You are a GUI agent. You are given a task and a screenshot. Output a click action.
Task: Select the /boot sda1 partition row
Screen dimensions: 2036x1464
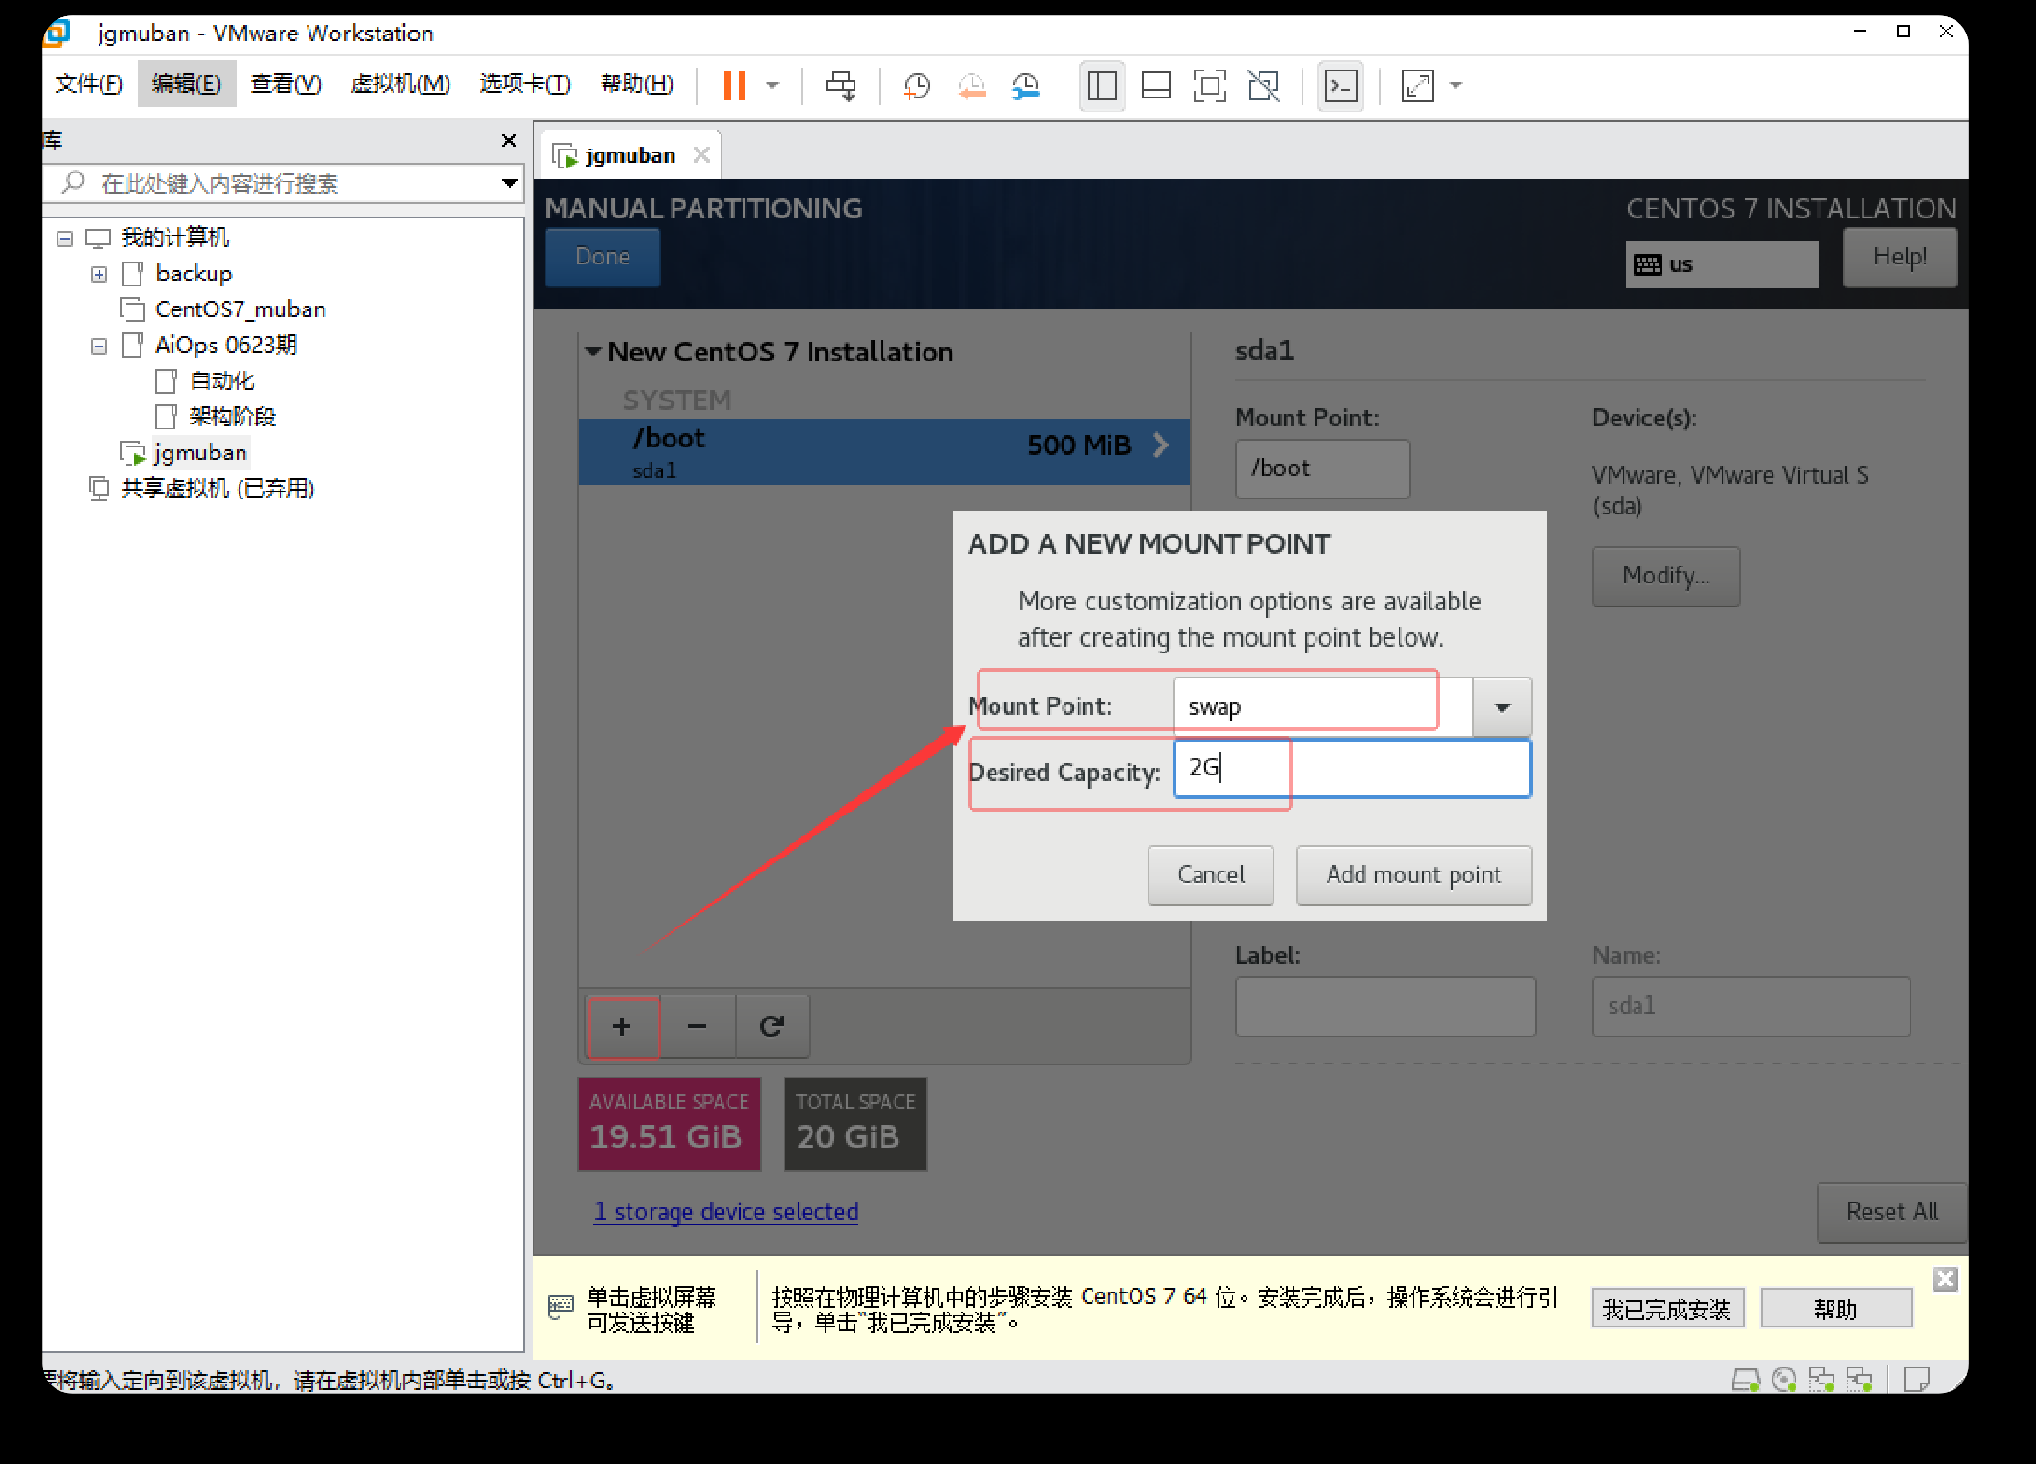(884, 451)
